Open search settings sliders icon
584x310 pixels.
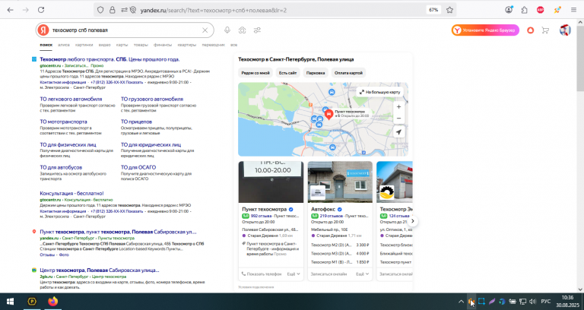pyautogui.click(x=257, y=30)
